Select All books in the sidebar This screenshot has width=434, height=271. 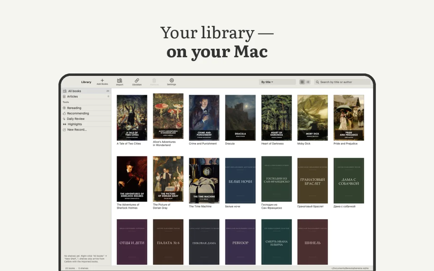86,91
